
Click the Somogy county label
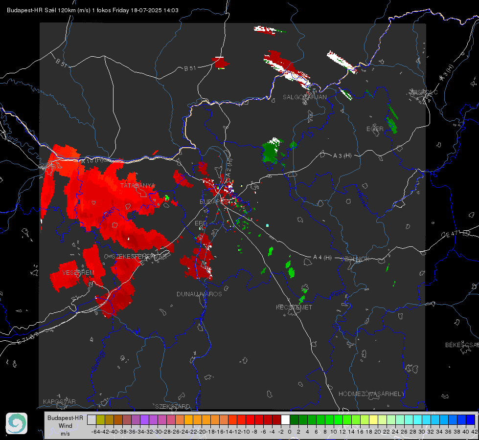point(98,361)
